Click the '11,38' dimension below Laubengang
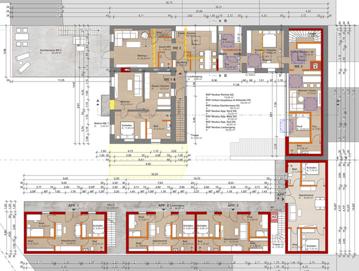 (x=236, y=84)
